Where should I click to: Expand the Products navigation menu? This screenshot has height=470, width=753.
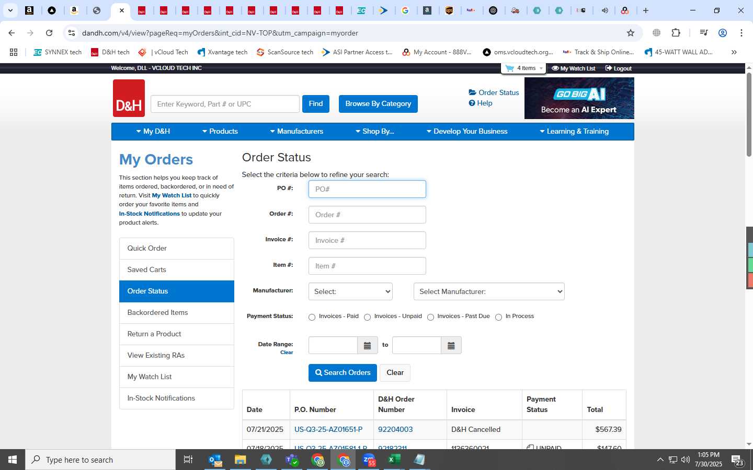coord(220,132)
